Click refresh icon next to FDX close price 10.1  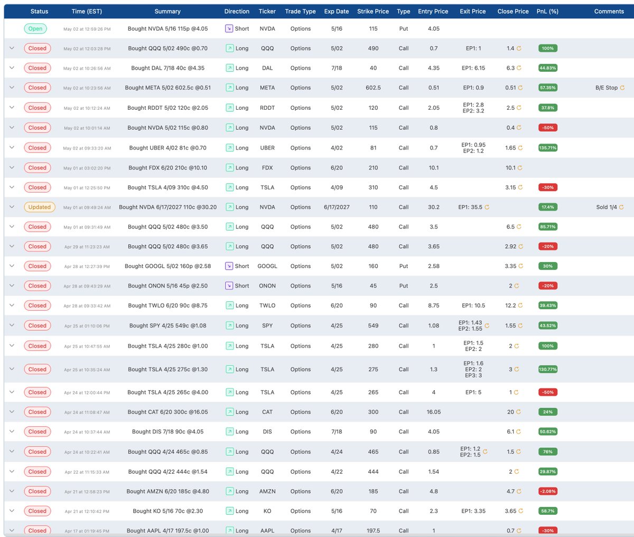(519, 168)
